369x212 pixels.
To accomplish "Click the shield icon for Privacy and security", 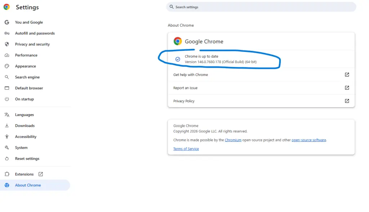I will point(7,44).
